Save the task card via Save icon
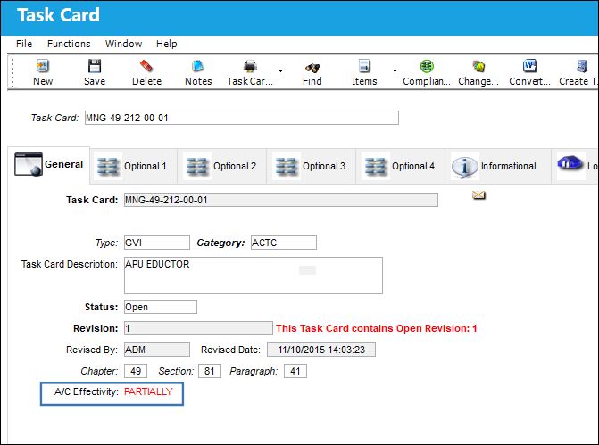Screen dimensions: 599x445 click(95, 66)
